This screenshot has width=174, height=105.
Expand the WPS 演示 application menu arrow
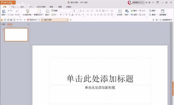[15, 3]
